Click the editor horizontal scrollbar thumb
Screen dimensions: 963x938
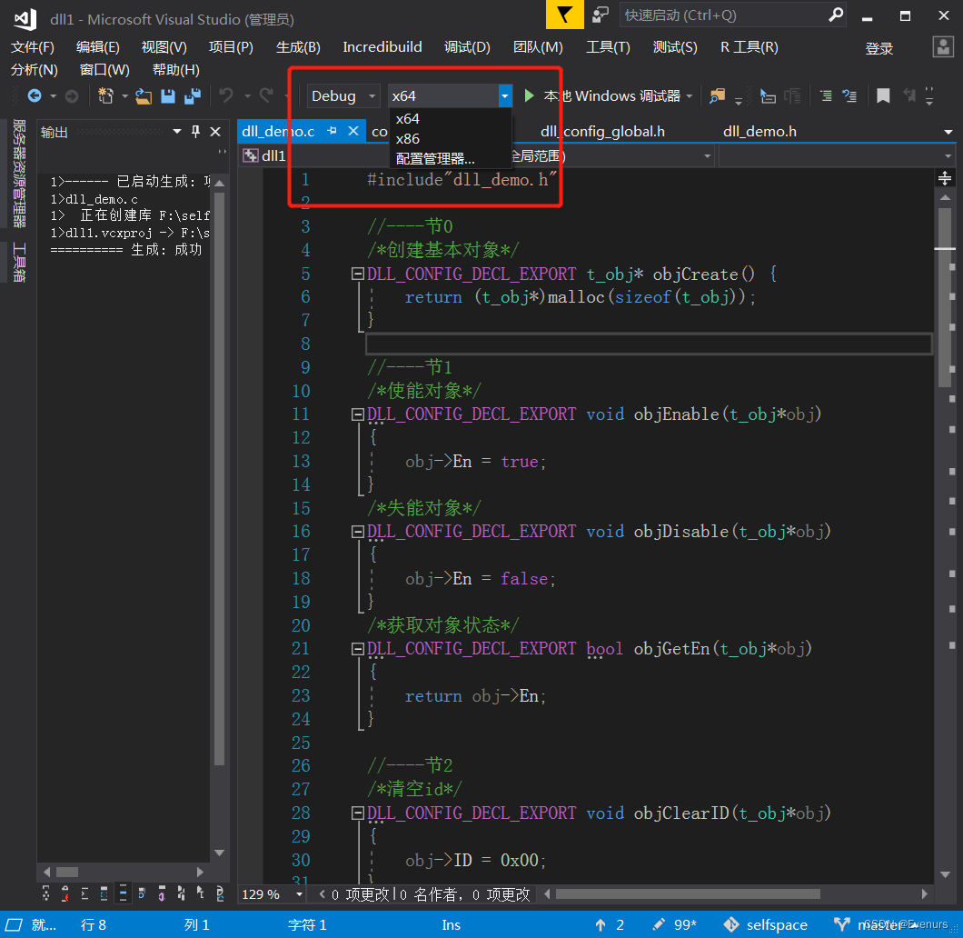tap(688, 893)
